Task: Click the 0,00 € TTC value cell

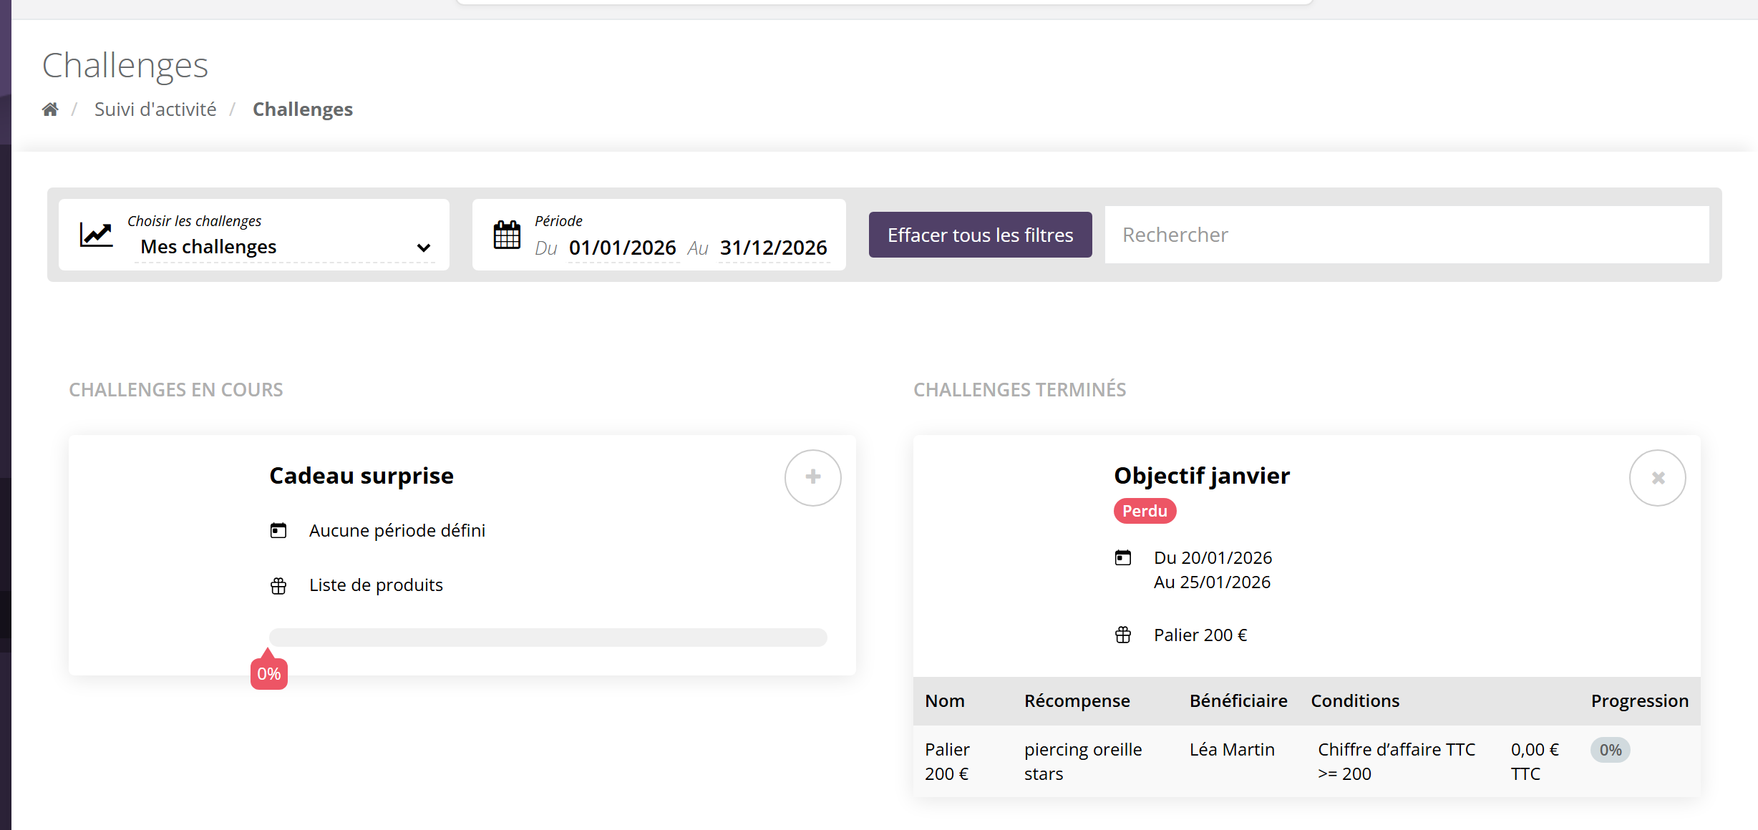Action: (x=1535, y=761)
